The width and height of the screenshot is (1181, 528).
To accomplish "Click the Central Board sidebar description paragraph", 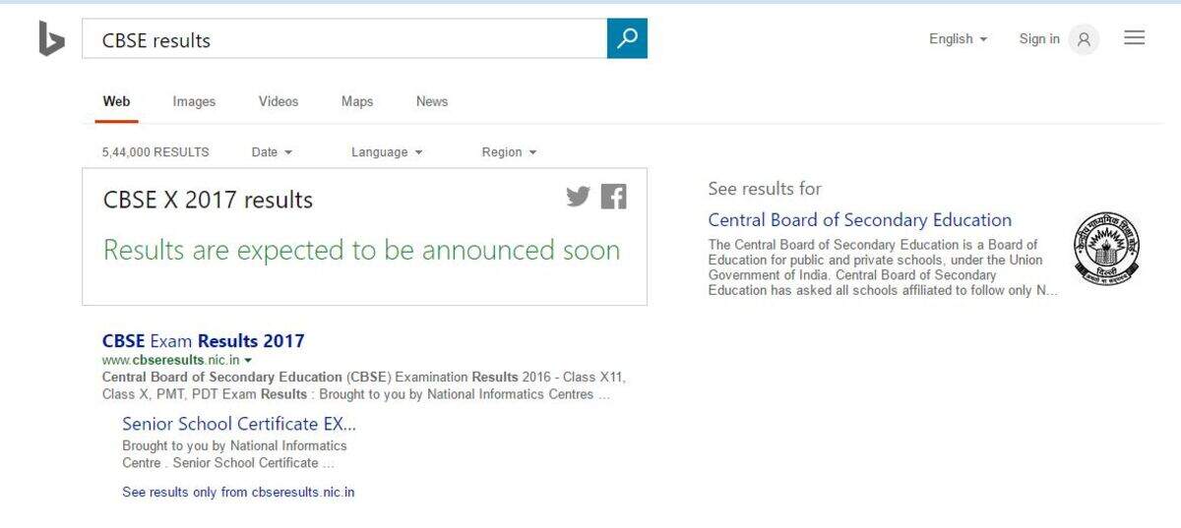I will coord(883,267).
